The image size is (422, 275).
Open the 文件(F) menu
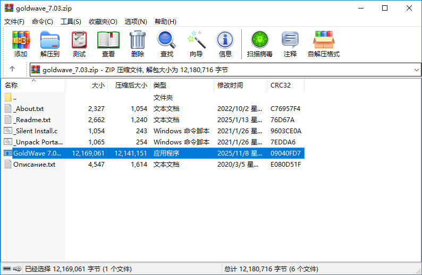click(x=14, y=22)
